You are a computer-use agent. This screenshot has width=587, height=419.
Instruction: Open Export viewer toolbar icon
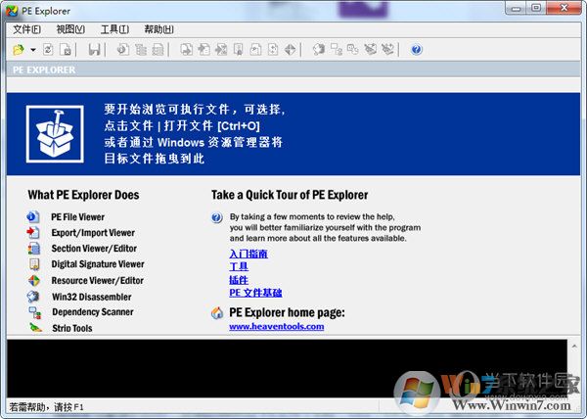click(x=187, y=49)
